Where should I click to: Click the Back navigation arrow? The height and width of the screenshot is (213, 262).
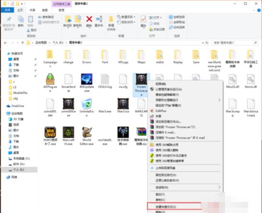tap(5, 43)
